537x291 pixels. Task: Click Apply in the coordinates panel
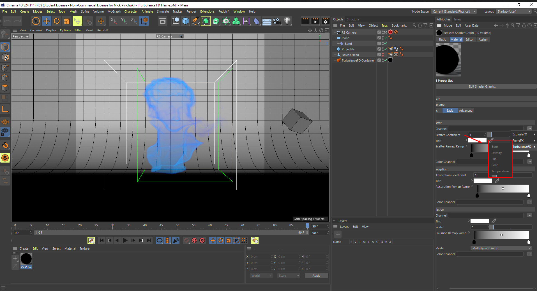coord(316,276)
